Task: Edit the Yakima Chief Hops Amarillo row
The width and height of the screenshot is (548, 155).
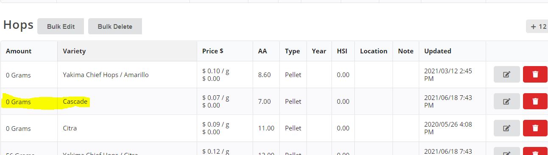Action: coord(506,75)
